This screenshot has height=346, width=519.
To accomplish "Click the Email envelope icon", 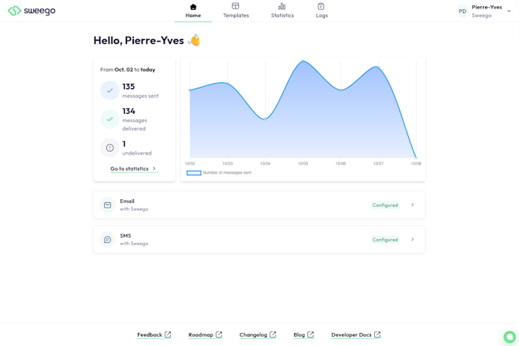I will tap(108, 205).
